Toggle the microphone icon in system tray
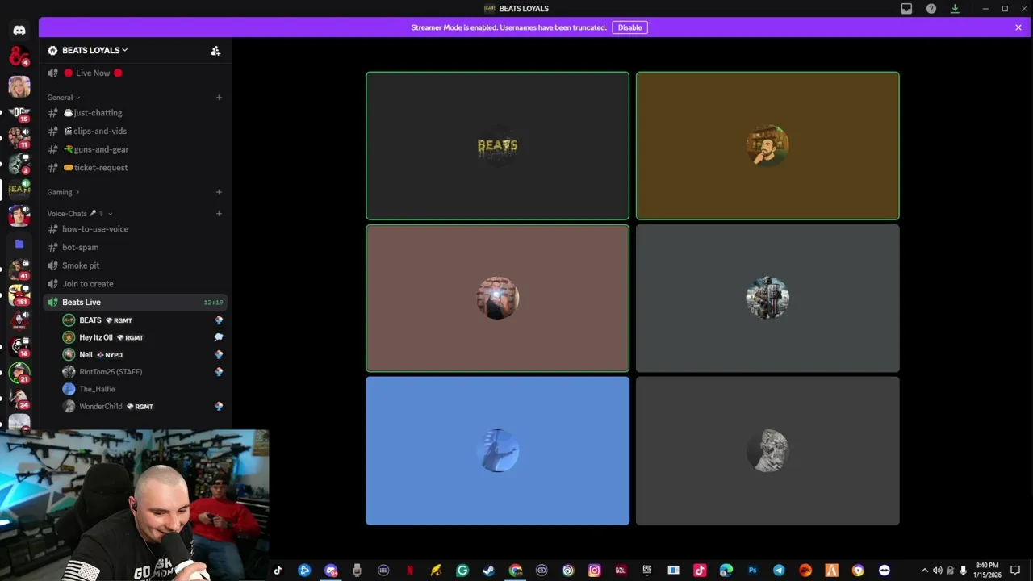The width and height of the screenshot is (1033, 581). click(963, 571)
